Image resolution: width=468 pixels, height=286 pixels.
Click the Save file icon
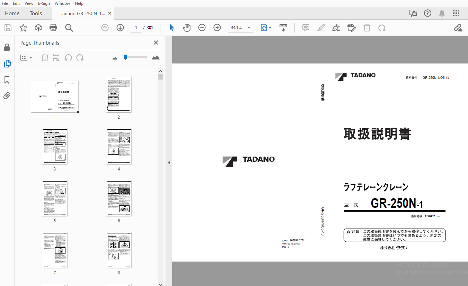8,28
